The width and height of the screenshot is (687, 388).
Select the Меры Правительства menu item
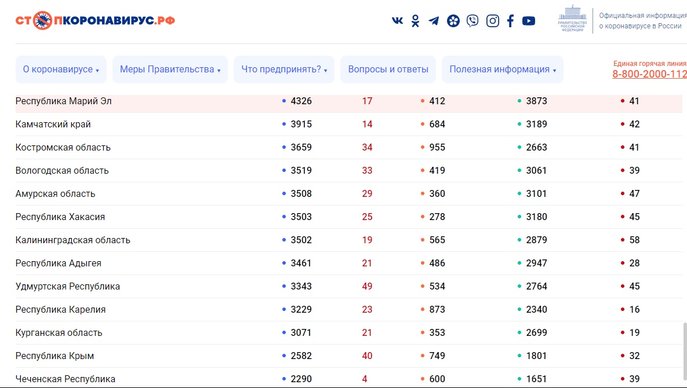tap(170, 69)
